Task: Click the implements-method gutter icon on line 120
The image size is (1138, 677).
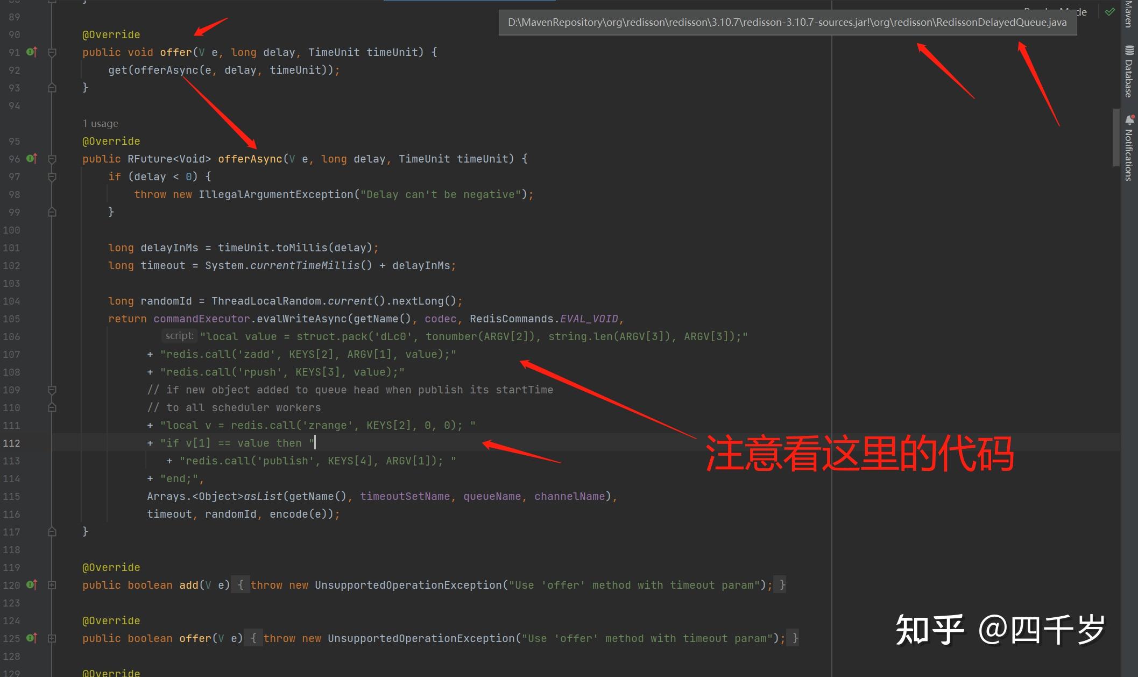Action: coord(32,585)
